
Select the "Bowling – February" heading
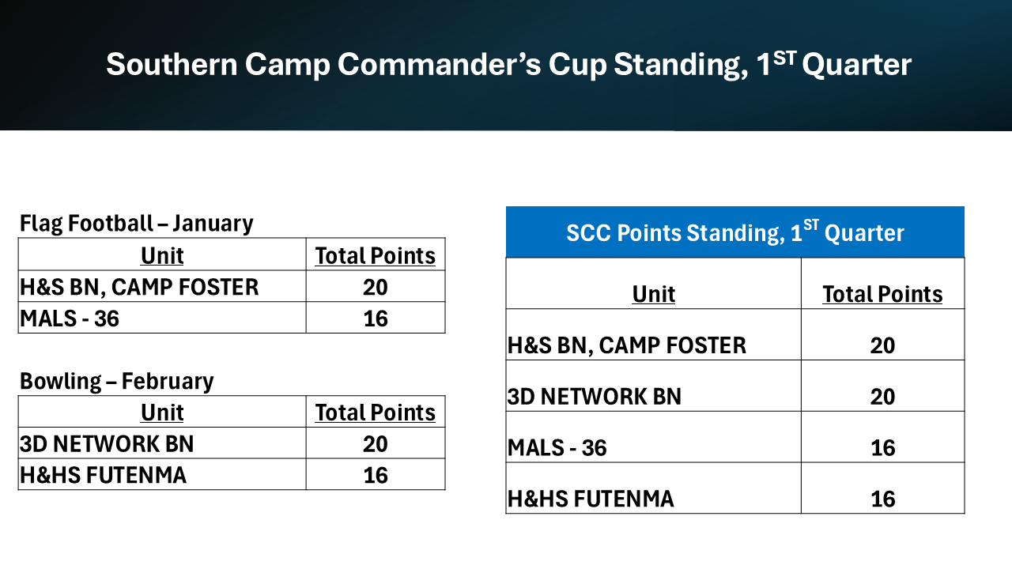116,382
